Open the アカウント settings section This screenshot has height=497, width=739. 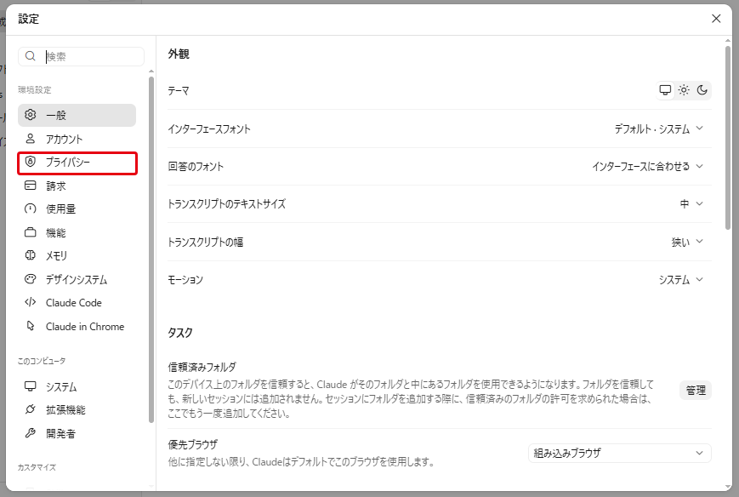click(77, 139)
